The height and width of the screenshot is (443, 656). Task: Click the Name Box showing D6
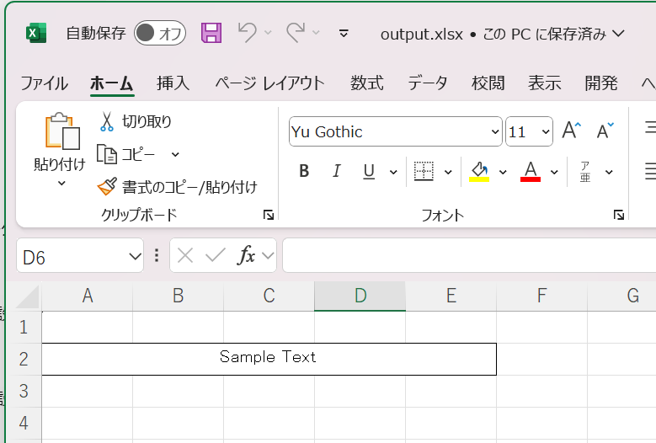coord(71,256)
